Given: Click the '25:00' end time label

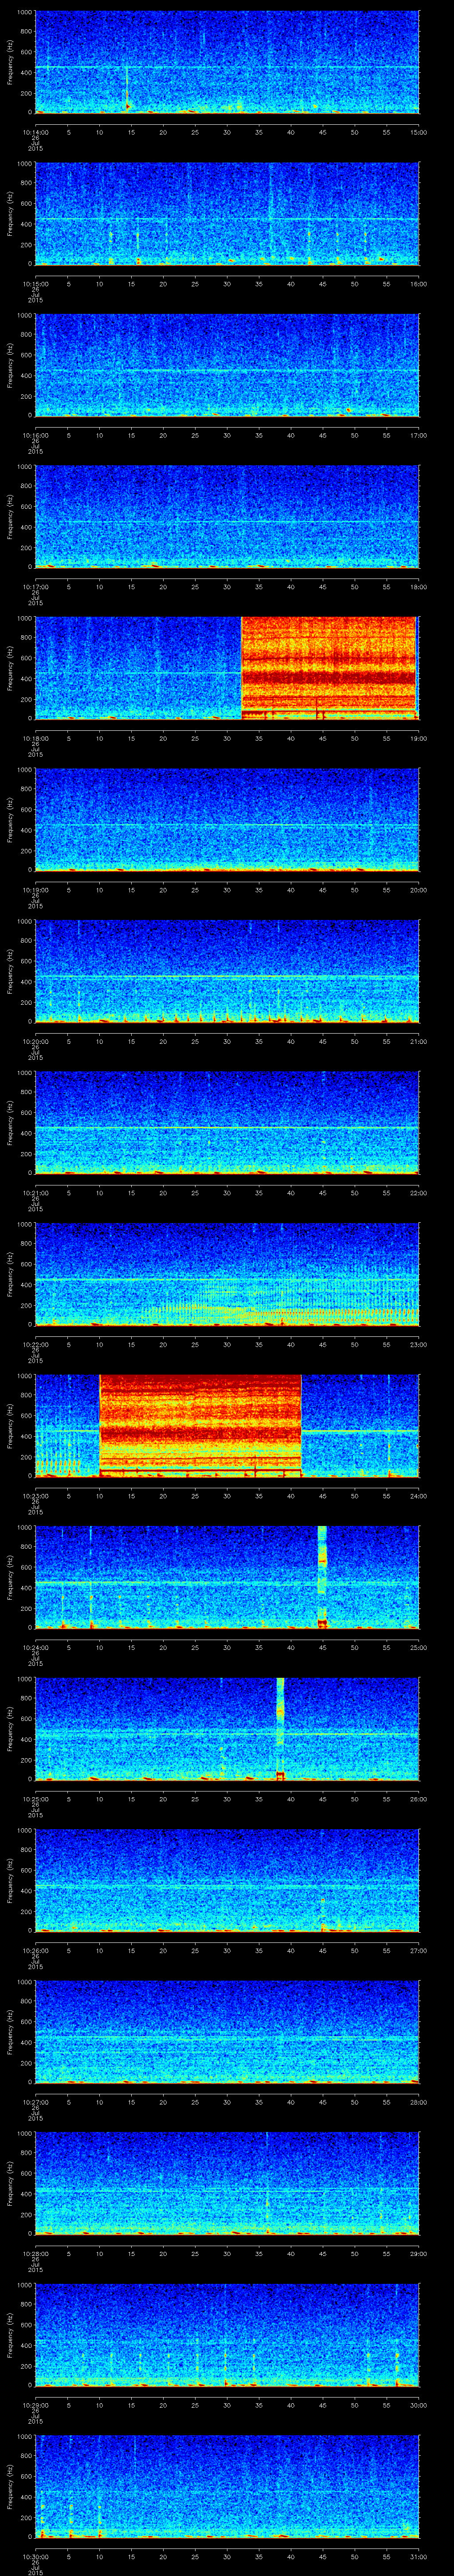Looking at the screenshot, I should 418,1647.
